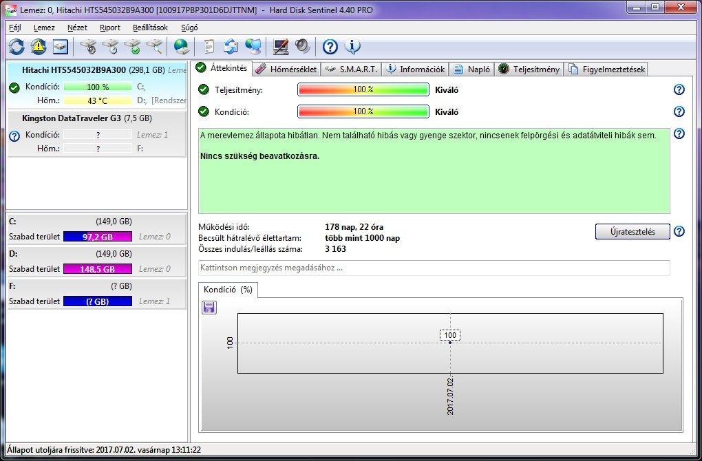This screenshot has height=461, width=702.
Task: Click the help icon next to Újratesztelés
Action: (679, 231)
